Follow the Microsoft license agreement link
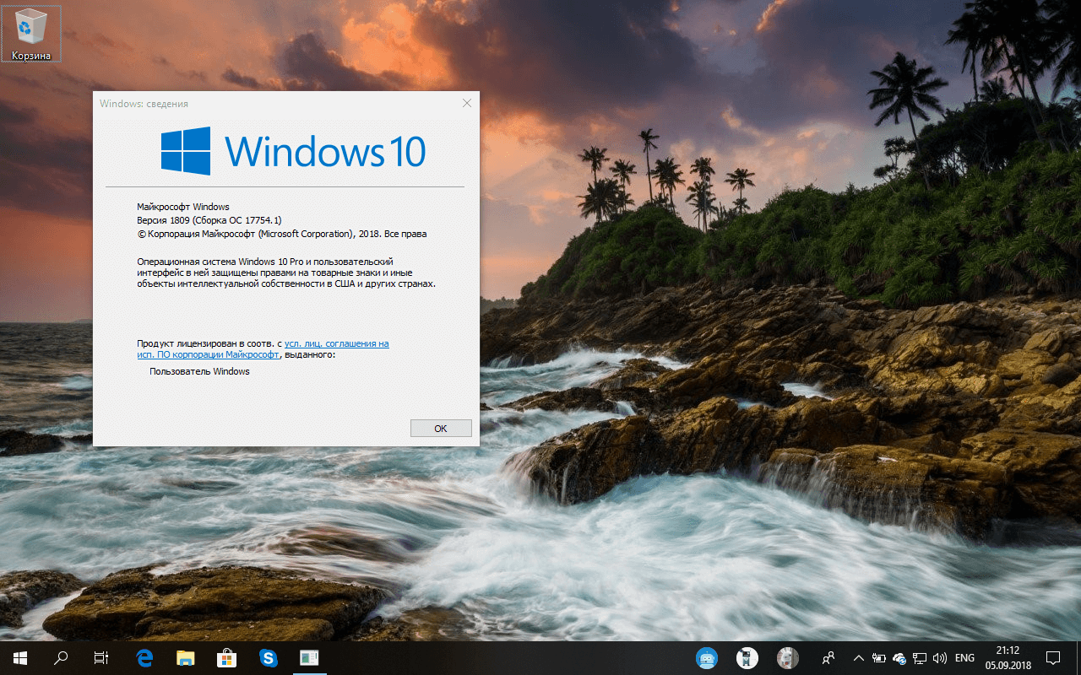The height and width of the screenshot is (675, 1081). click(x=337, y=343)
